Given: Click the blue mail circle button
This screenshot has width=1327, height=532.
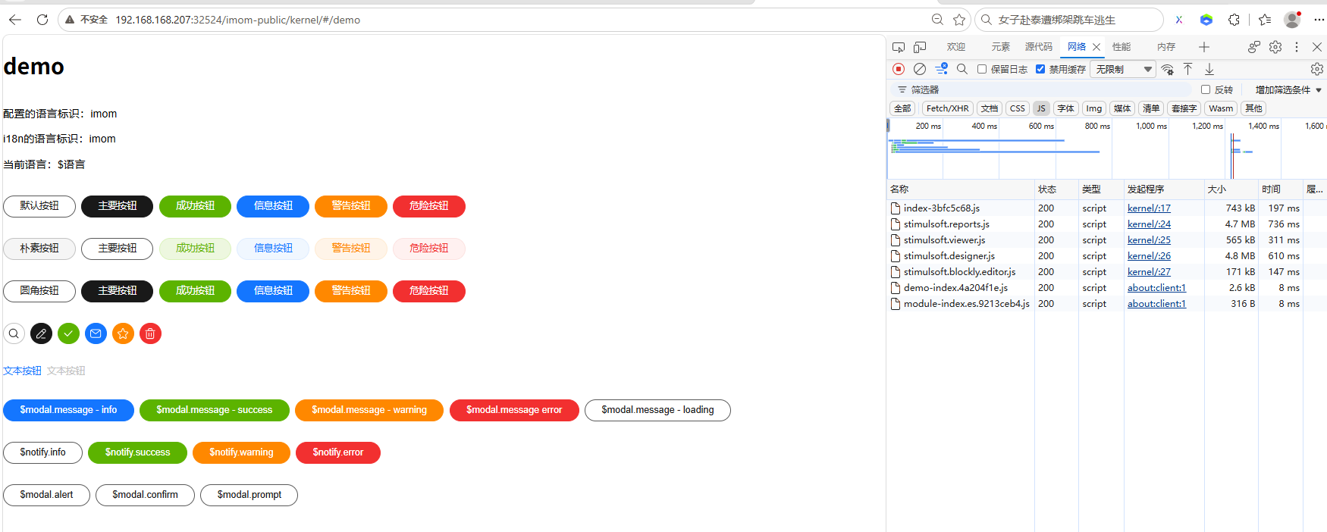Looking at the screenshot, I should coord(96,333).
